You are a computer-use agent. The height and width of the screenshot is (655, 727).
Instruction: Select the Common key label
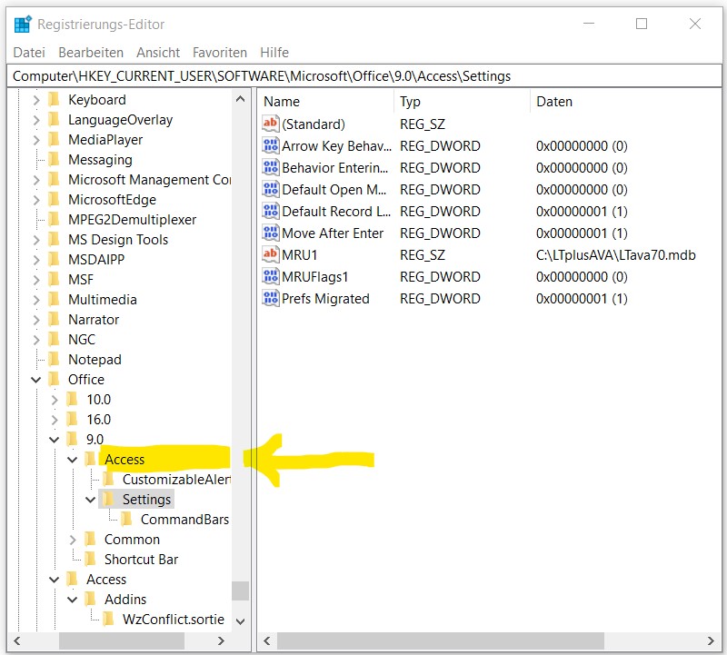click(x=132, y=539)
